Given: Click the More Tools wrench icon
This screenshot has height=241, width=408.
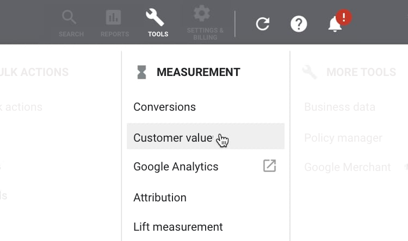Looking at the screenshot, I should 310,72.
